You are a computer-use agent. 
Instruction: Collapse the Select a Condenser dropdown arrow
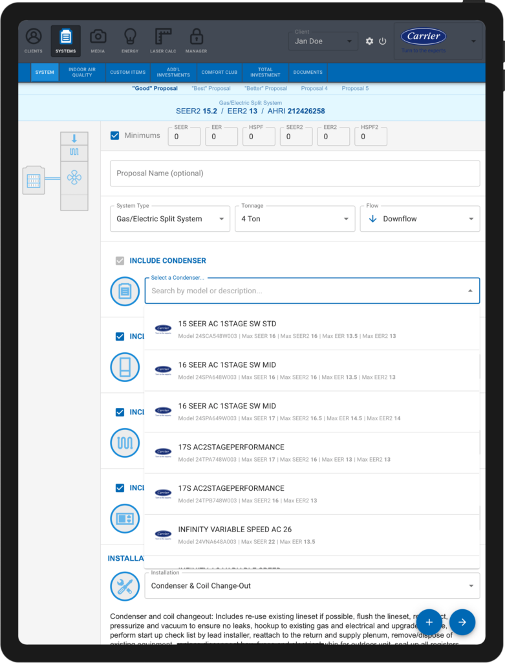470,291
